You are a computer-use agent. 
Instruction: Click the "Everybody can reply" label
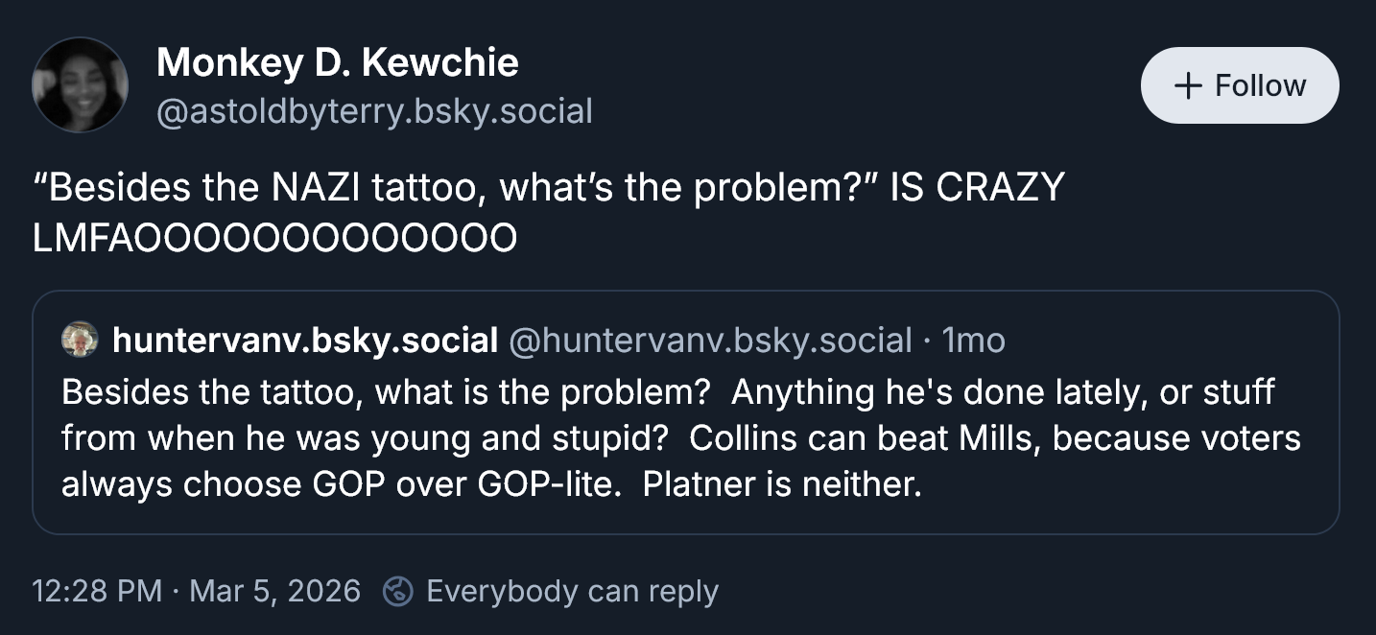pyautogui.click(x=572, y=591)
